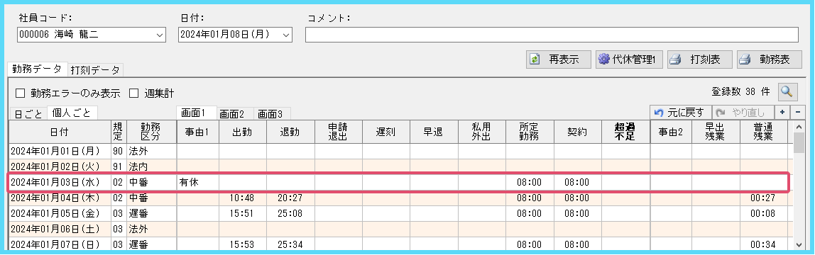
Task: Click the scrollbar down arrow
Action: pos(799,244)
